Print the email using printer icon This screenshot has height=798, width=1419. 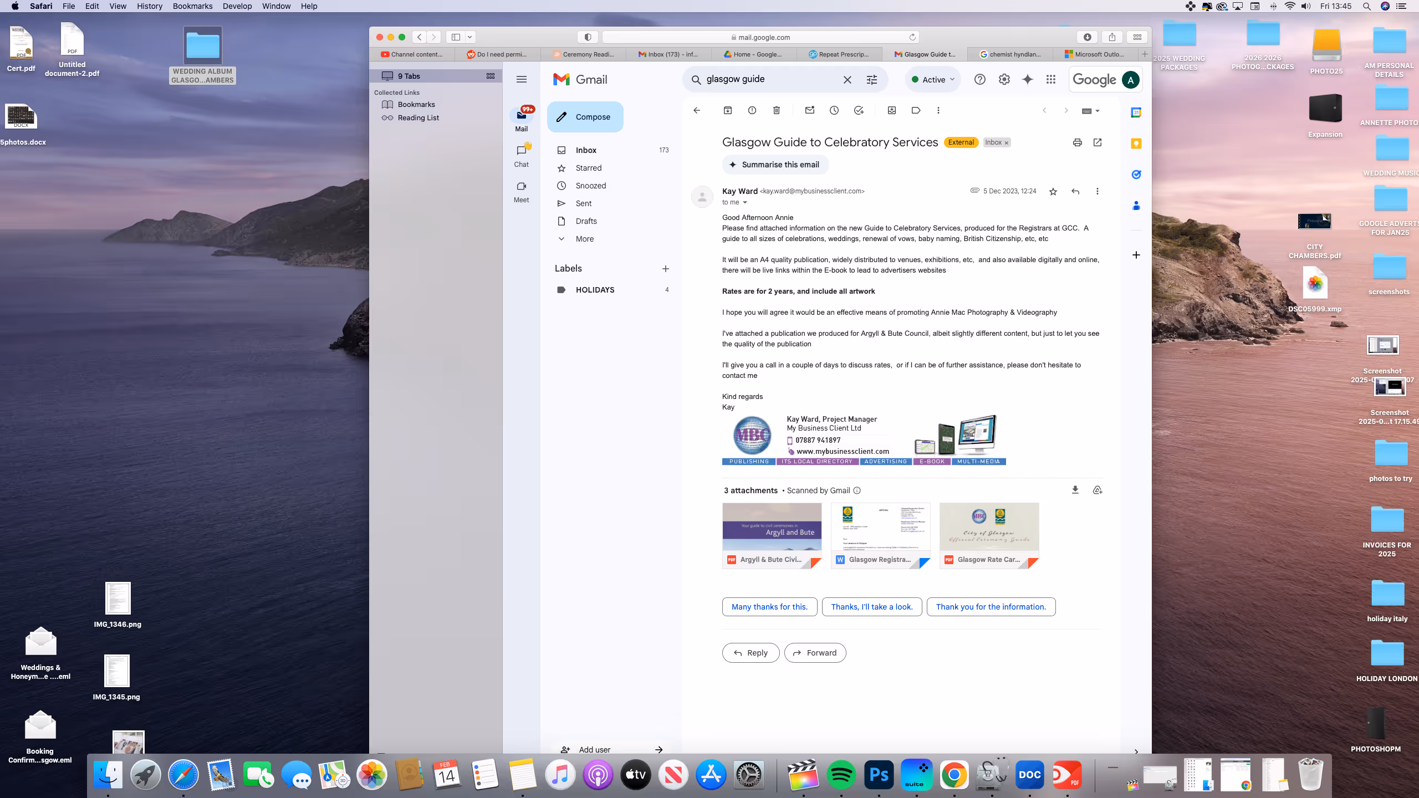click(x=1077, y=142)
